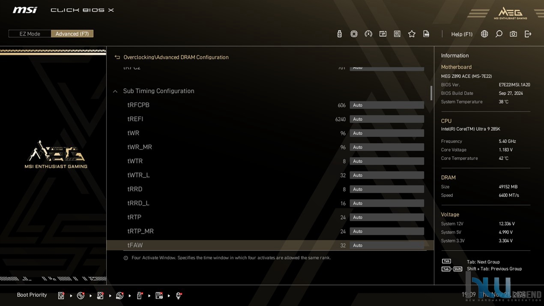Select the floppy disk boot priority device

coord(159,295)
